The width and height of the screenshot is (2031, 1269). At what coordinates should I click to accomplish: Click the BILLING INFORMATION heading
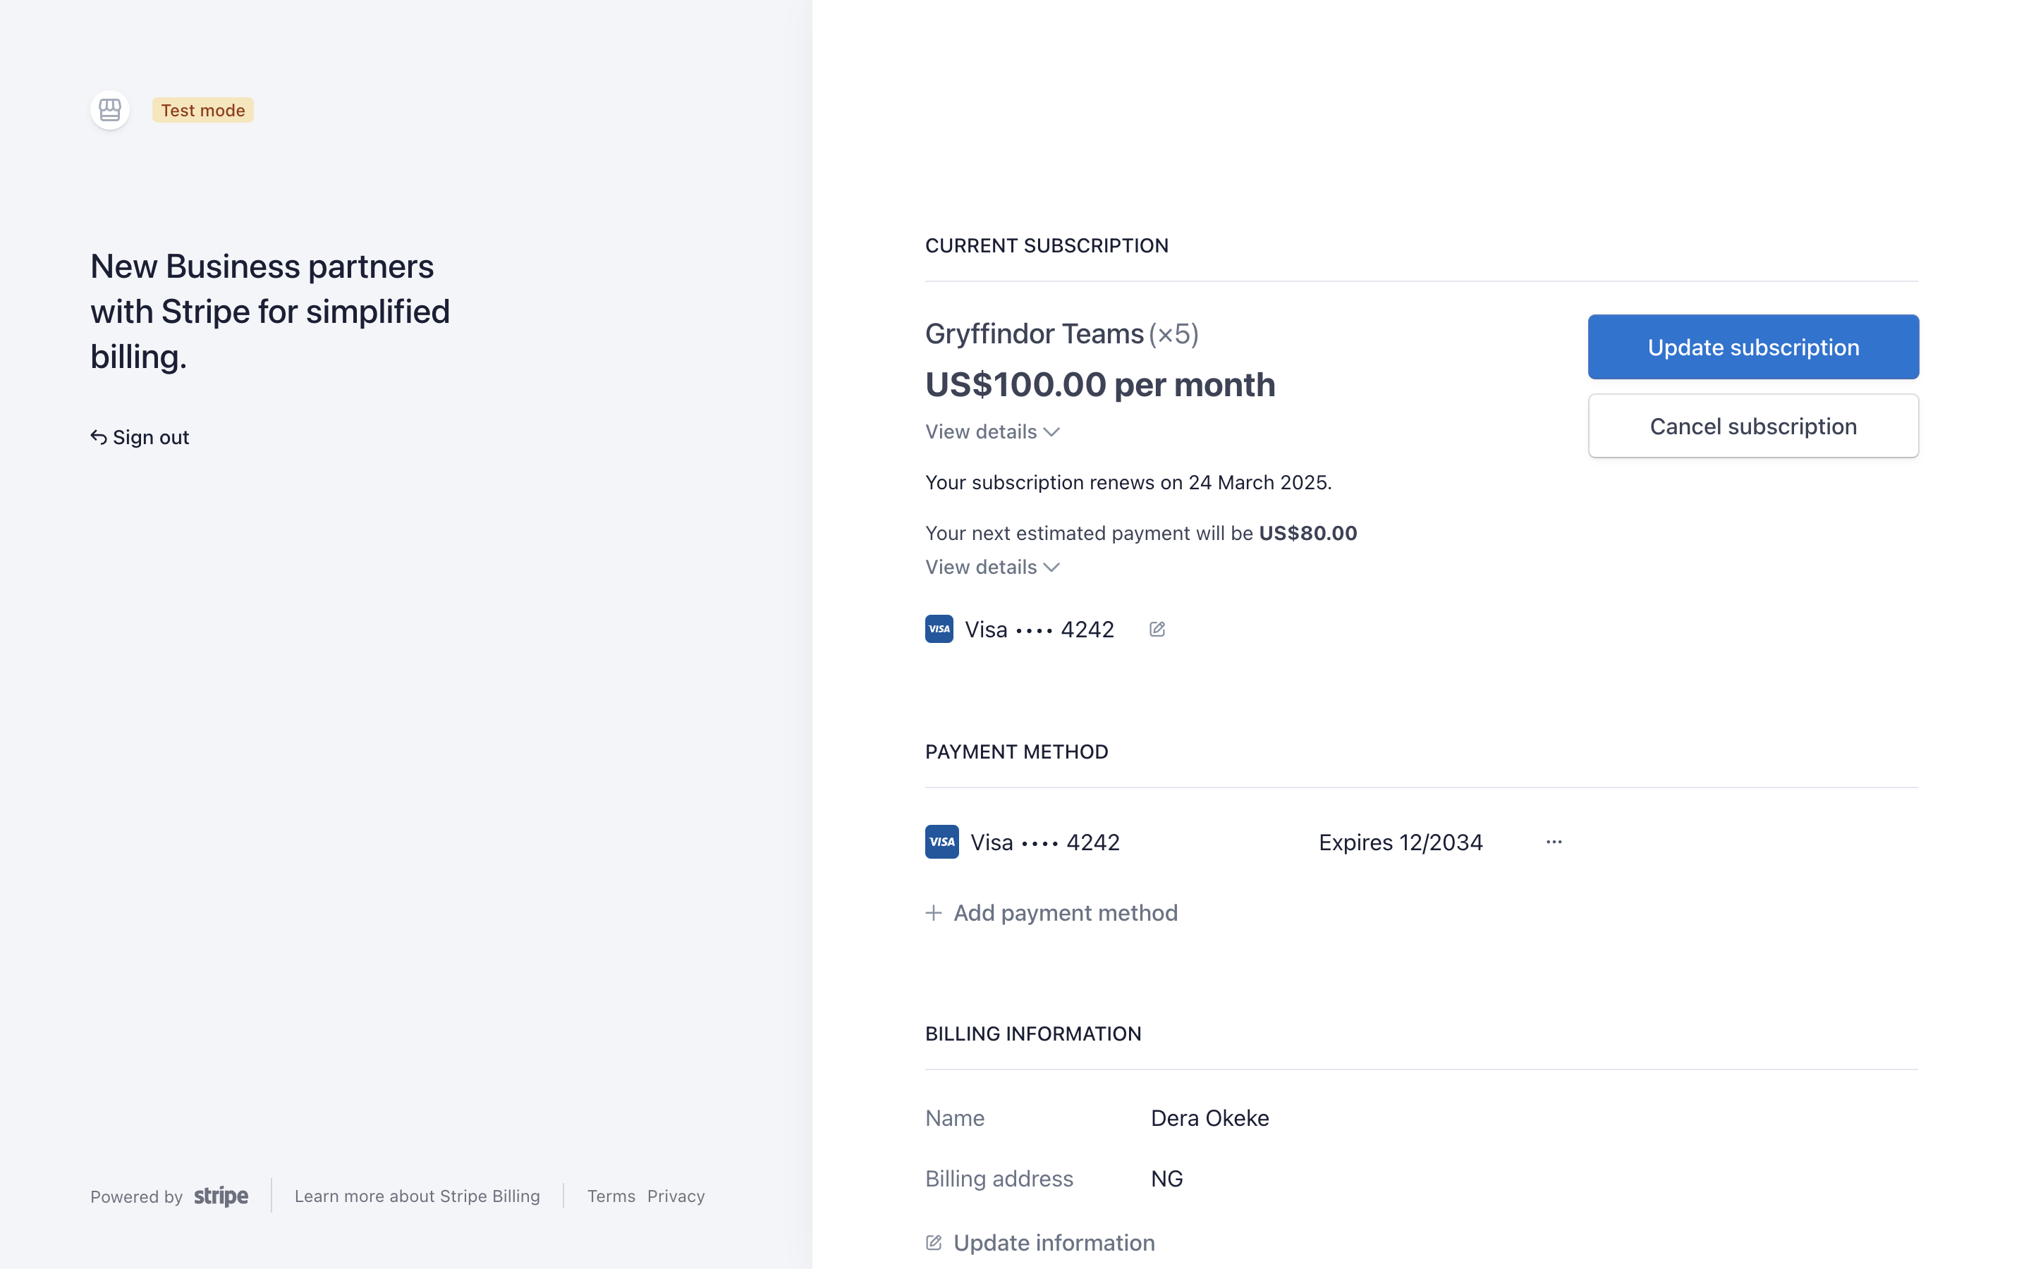coord(1033,1034)
